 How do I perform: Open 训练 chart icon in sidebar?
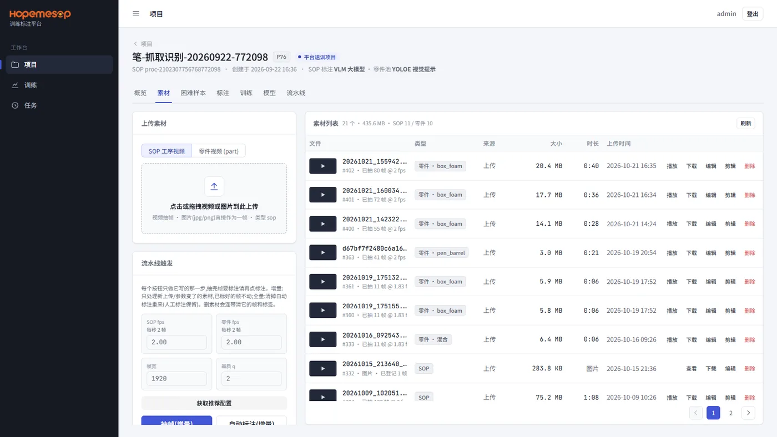click(16, 85)
